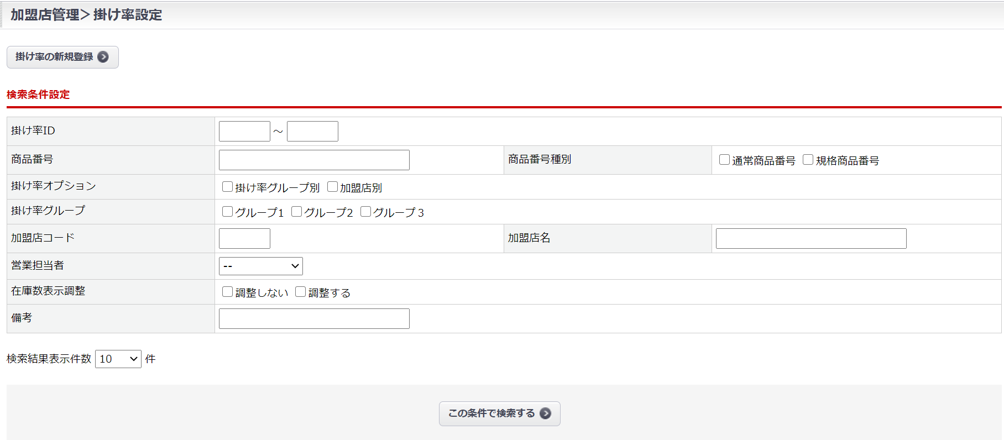This screenshot has width=1004, height=440.
Task: Check the グループ３ checkbox
Action: click(365, 212)
